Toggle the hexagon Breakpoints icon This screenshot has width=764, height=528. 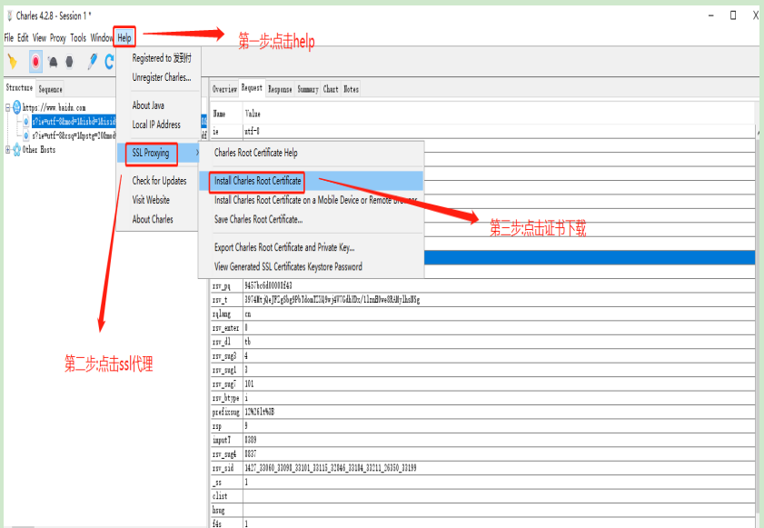click(x=69, y=62)
